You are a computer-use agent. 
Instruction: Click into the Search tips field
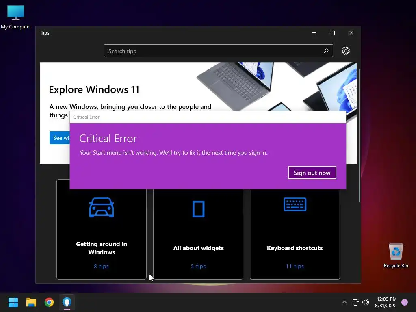pyautogui.click(x=218, y=51)
